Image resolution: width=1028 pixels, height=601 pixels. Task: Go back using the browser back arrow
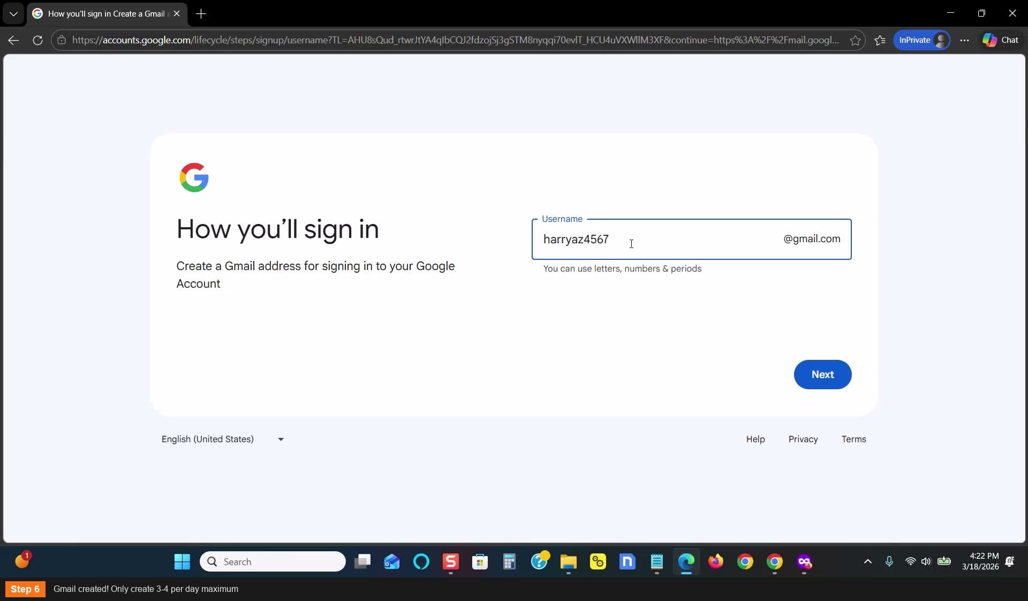[14, 40]
